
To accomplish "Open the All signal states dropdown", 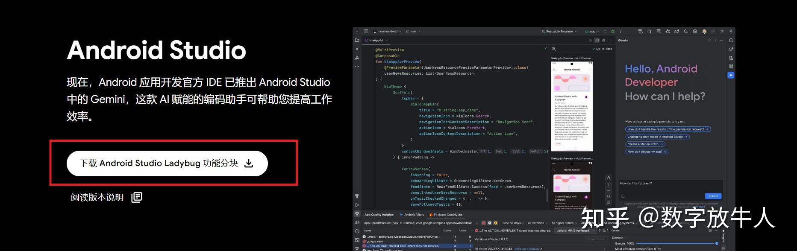I will (x=564, y=223).
